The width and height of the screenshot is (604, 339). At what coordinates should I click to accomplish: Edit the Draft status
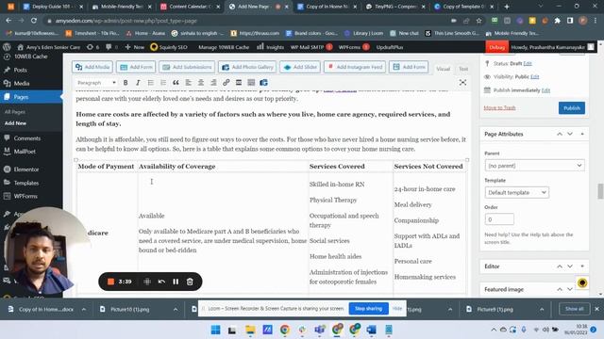click(x=528, y=63)
